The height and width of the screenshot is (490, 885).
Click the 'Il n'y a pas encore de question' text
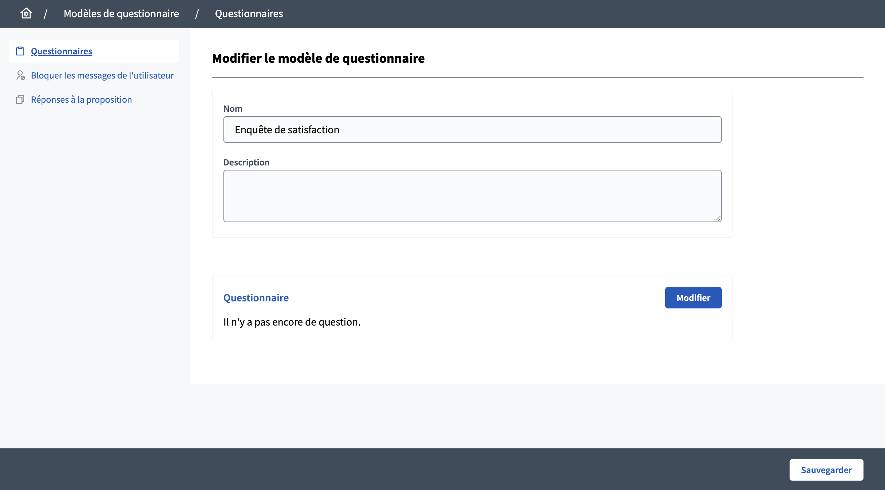click(292, 322)
